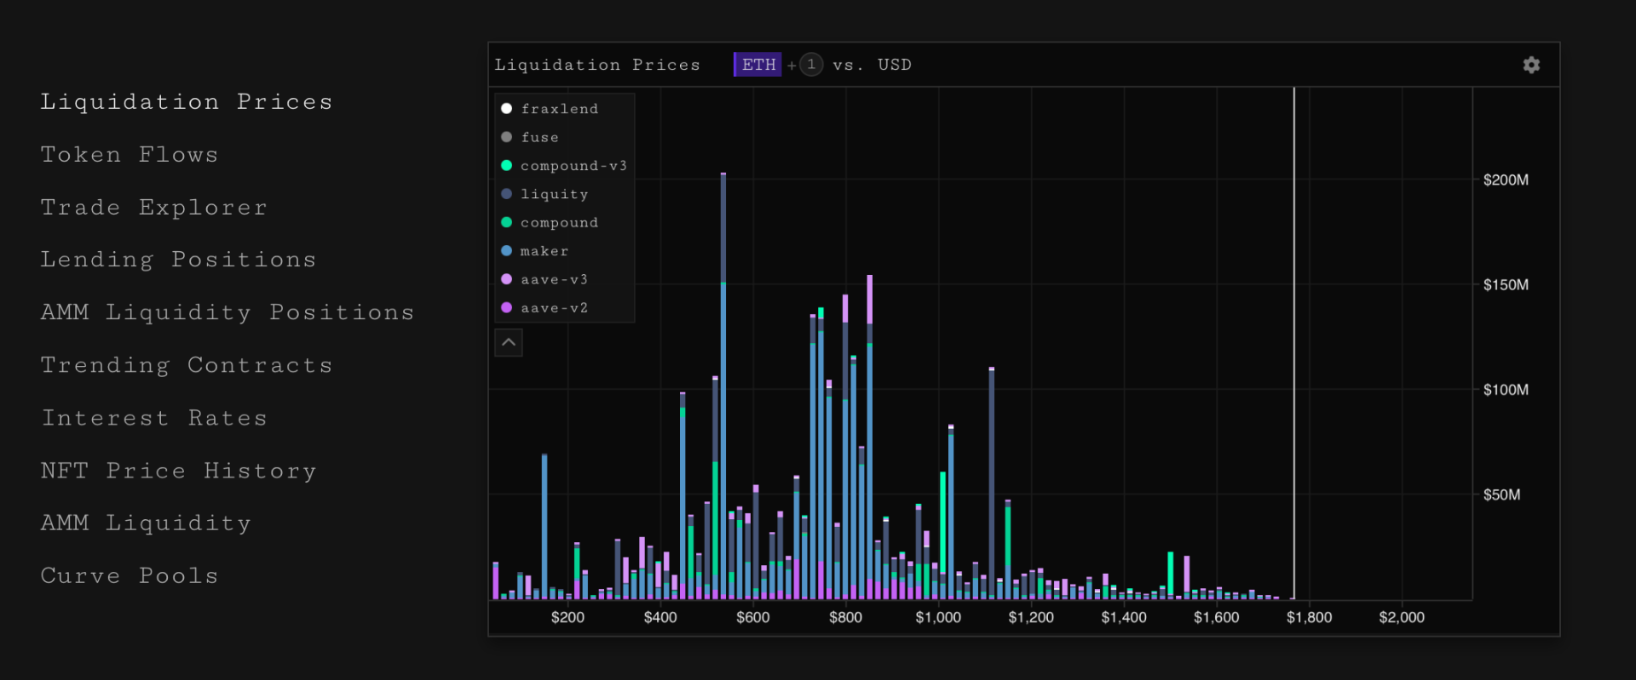Click the tall liquity bar near $1,100
This screenshot has height=680, width=1636.
click(x=992, y=483)
